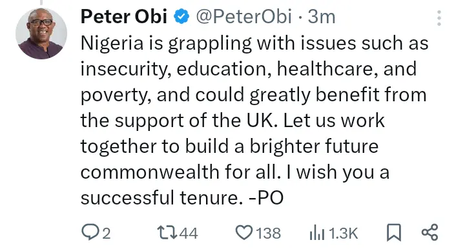Click the reply count 2
The height and width of the screenshot is (249, 465).
[x=107, y=234]
